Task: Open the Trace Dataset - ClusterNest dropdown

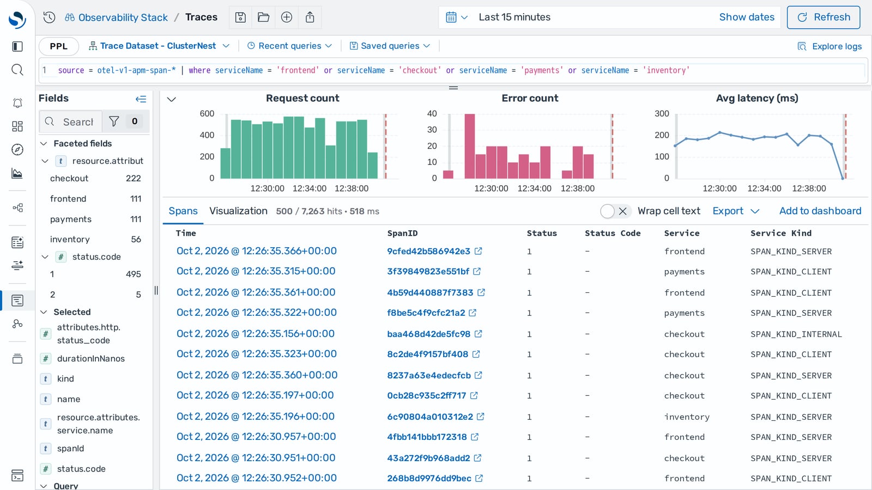Action: (x=159, y=46)
